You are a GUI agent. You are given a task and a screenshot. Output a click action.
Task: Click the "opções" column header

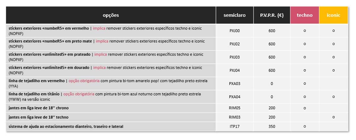pos(111,15)
